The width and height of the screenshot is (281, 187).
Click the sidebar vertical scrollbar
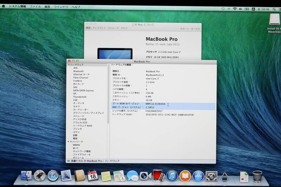pos(108,95)
